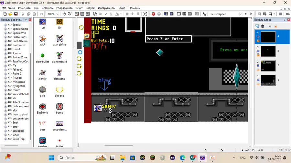Open the Изменить menu
The width and height of the screenshot is (291, 163).
pyautogui.click(x=24, y=8)
